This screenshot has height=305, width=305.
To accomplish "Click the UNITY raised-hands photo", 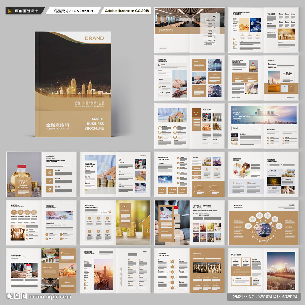I will (x=18, y=233).
